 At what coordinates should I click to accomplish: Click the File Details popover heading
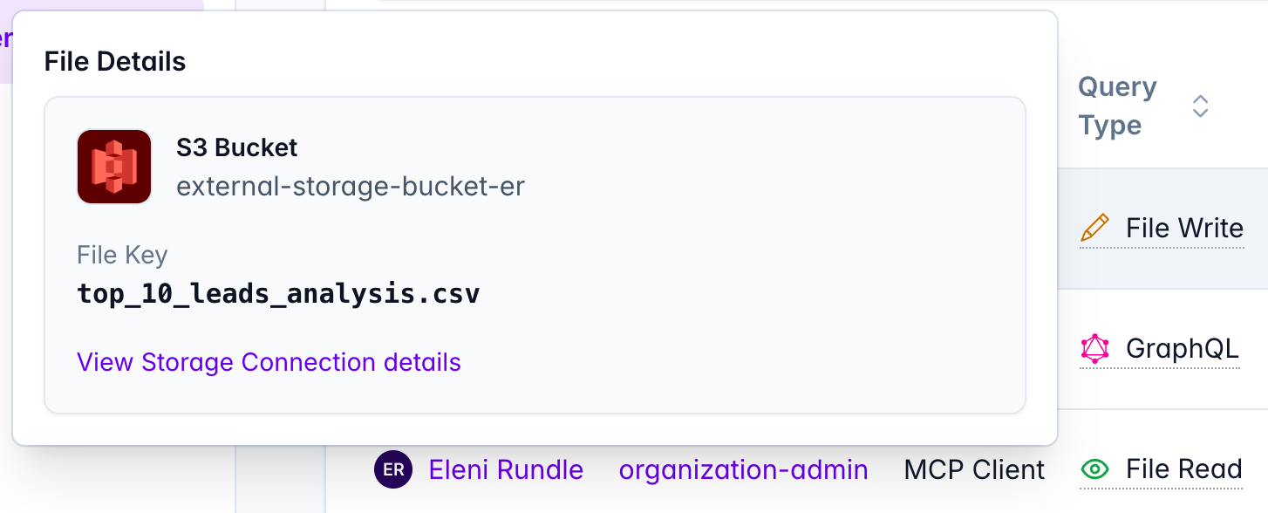pos(115,62)
